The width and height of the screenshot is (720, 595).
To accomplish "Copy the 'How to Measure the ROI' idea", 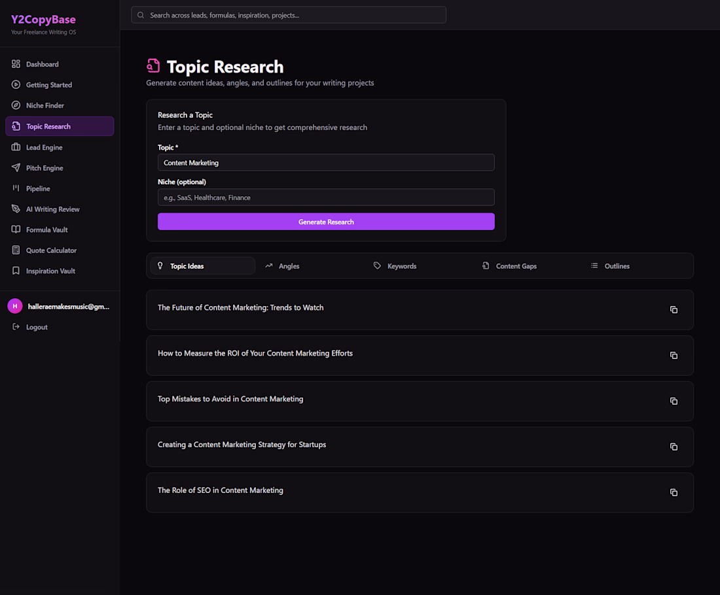I will point(674,356).
